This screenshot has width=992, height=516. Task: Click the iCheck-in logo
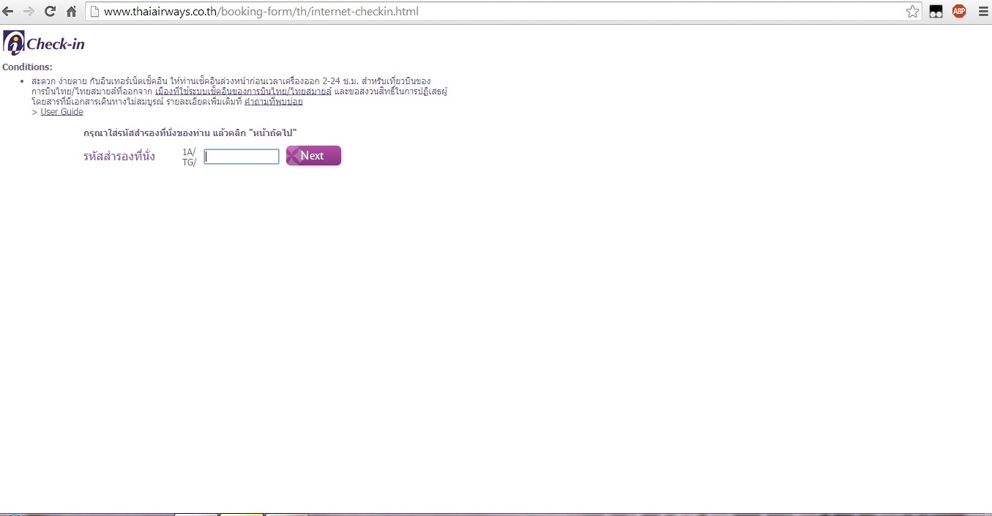tap(44, 43)
